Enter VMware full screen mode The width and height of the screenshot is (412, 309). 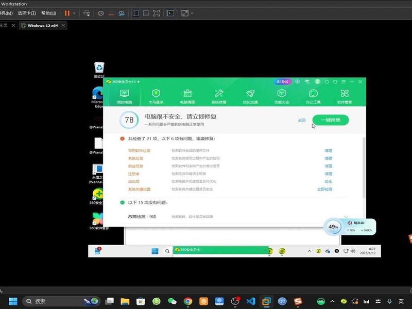157,13
